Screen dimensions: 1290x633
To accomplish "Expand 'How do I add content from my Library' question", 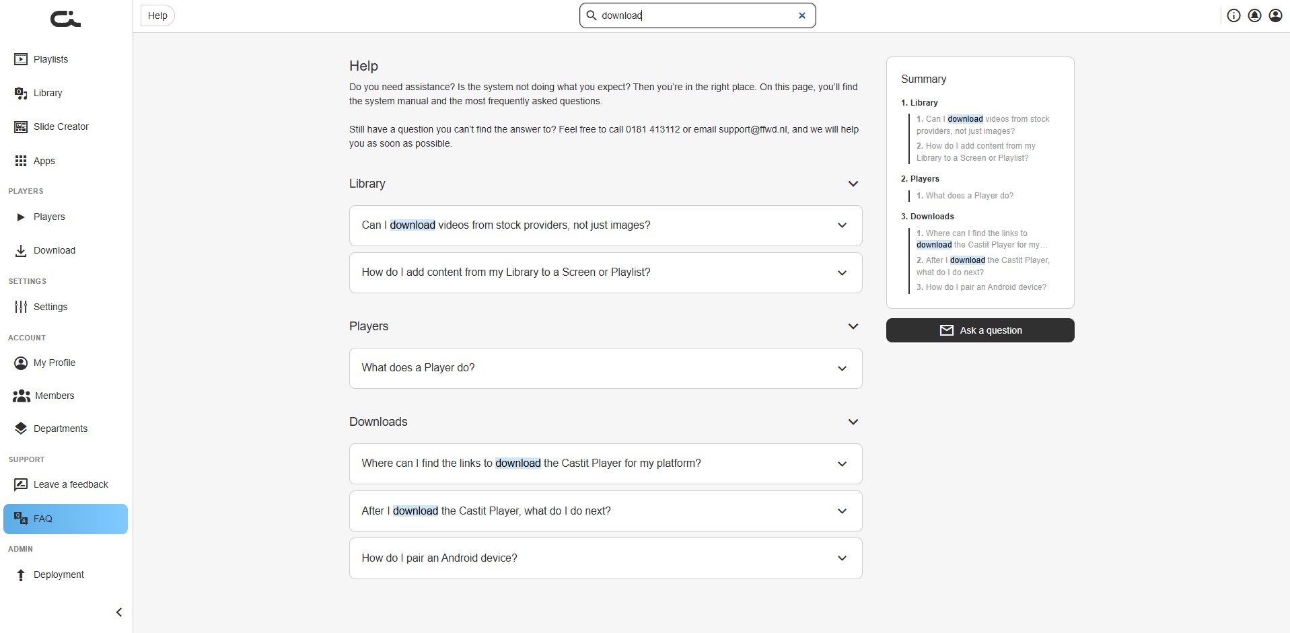I will [606, 272].
